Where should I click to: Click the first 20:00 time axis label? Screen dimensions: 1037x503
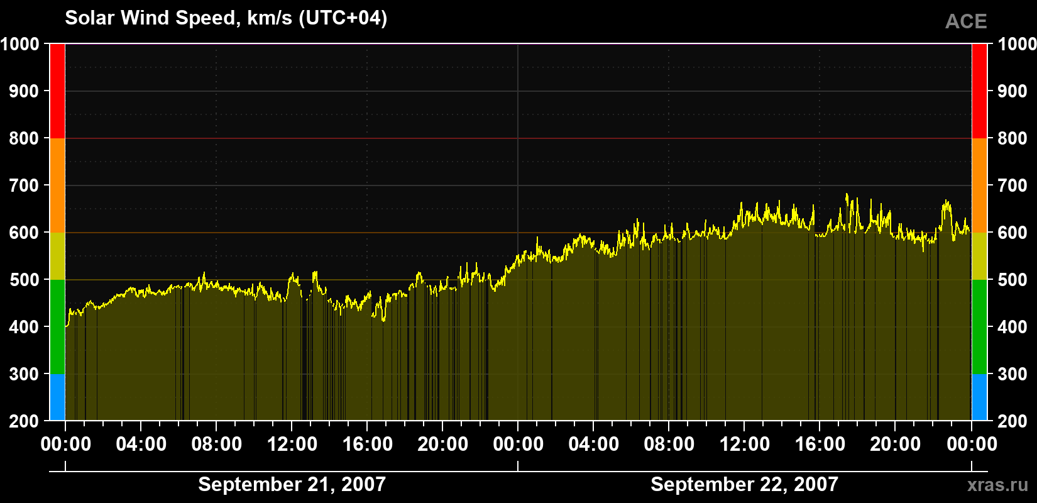(442, 444)
